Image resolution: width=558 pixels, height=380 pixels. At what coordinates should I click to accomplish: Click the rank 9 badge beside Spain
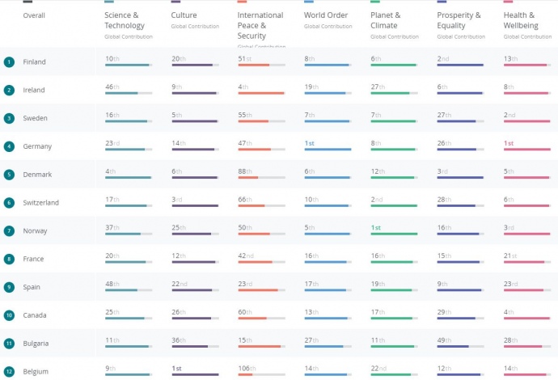(9, 287)
